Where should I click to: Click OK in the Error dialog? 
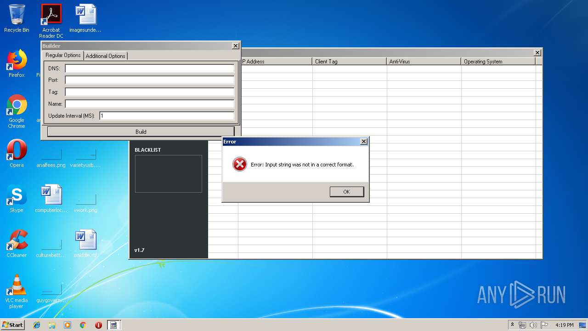pos(347,192)
